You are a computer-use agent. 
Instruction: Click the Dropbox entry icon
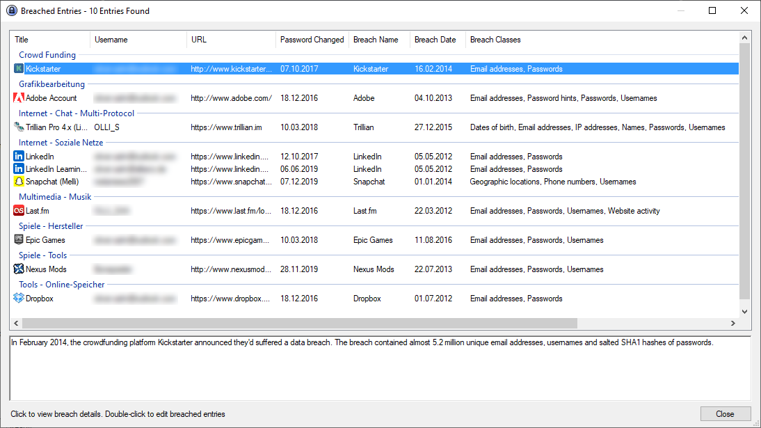[19, 298]
